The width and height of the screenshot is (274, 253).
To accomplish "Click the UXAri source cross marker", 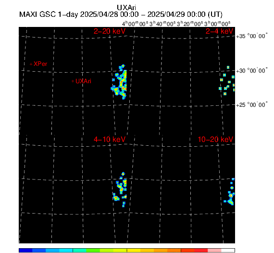I will tap(73, 81).
